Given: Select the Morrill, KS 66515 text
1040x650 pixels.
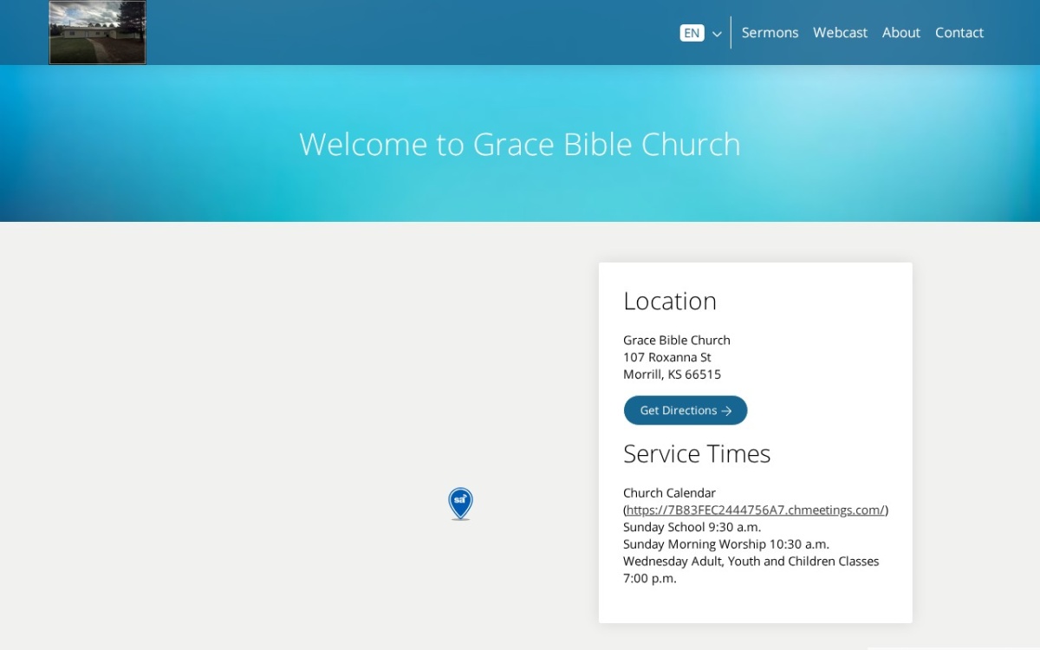Looking at the screenshot, I should 672,374.
